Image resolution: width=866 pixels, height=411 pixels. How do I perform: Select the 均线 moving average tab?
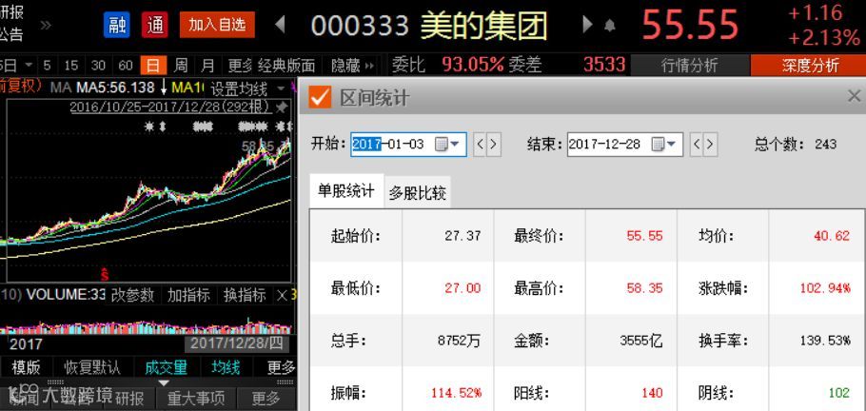click(226, 367)
